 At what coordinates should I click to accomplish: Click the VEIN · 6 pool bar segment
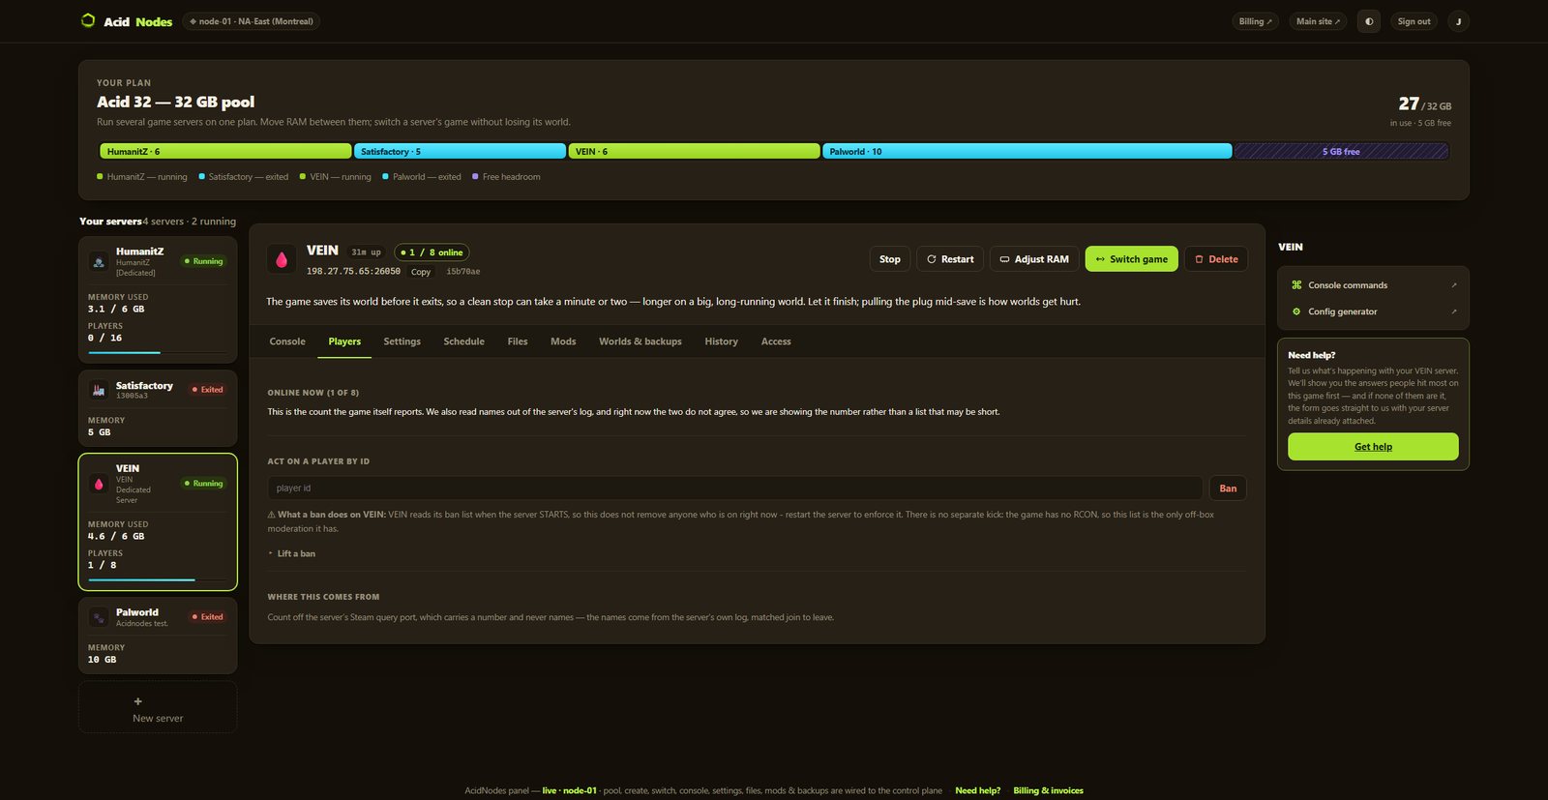click(694, 152)
